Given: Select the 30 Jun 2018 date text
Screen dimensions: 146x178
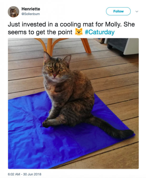Looking at the screenshot, I should tap(32, 174).
